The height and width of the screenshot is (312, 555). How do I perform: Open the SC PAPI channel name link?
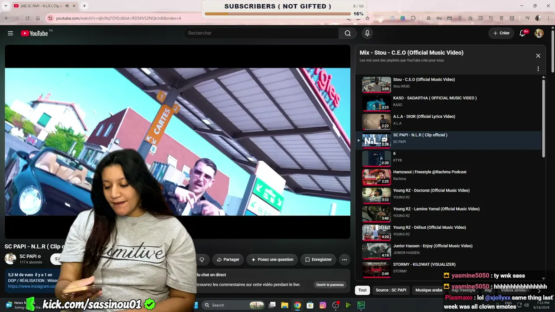click(28, 257)
